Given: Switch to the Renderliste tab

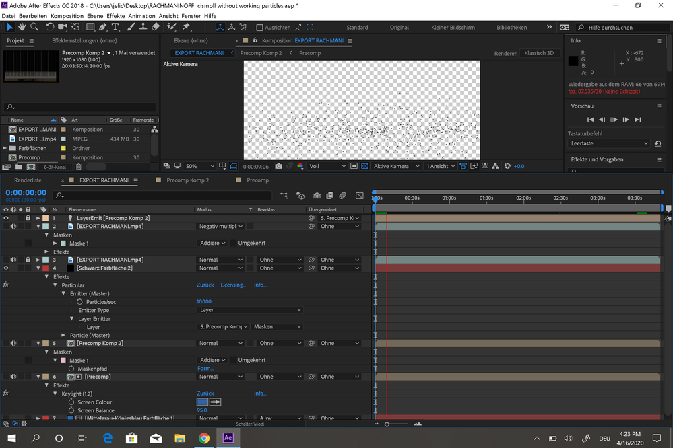Looking at the screenshot, I should coord(28,180).
